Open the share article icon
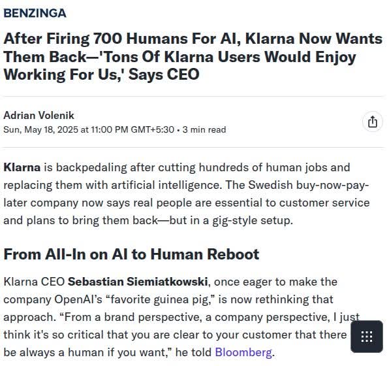The width and height of the screenshot is (389, 366). [373, 122]
